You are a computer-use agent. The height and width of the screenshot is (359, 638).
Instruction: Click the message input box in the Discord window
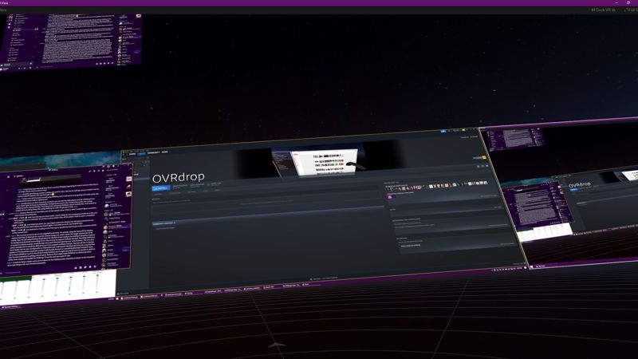pos(37,271)
